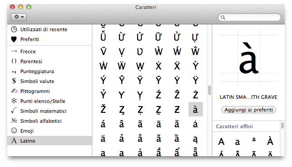Choose W with dot above

pos(103,66)
